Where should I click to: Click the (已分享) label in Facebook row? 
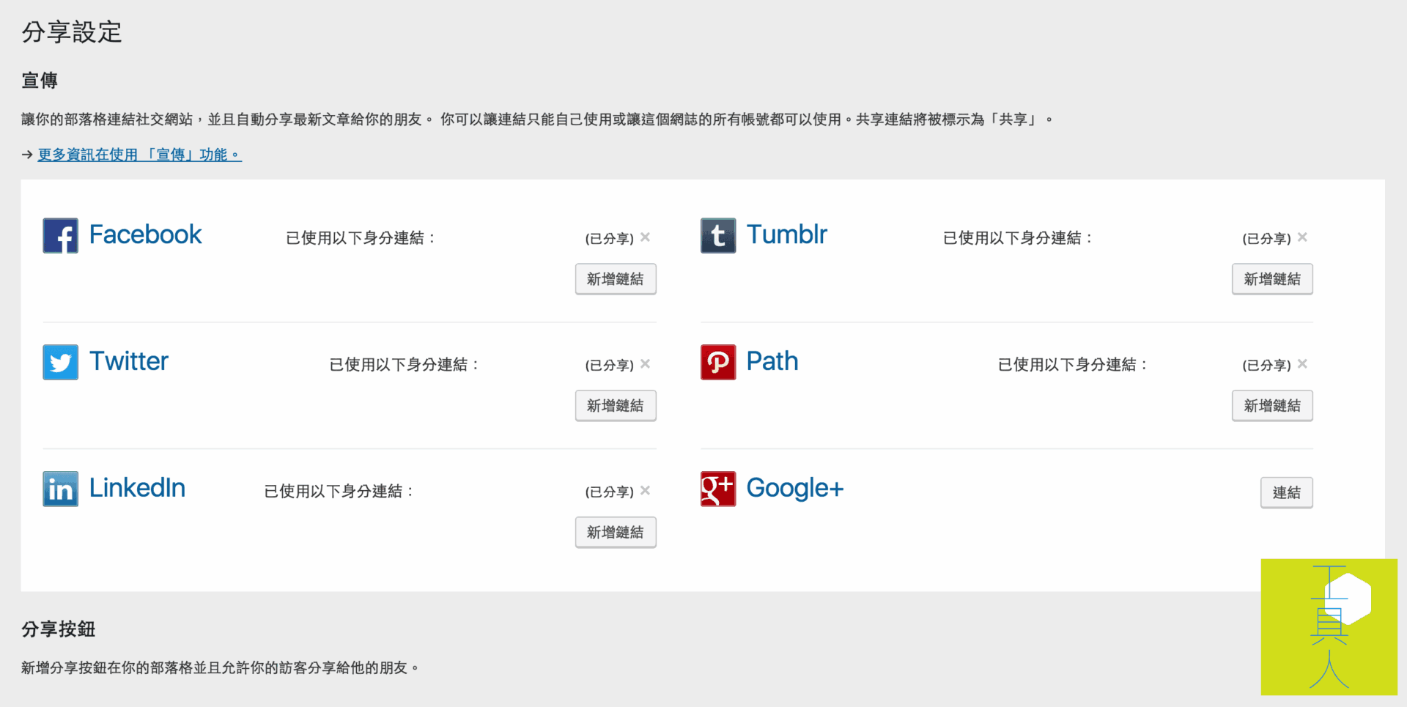tap(609, 238)
